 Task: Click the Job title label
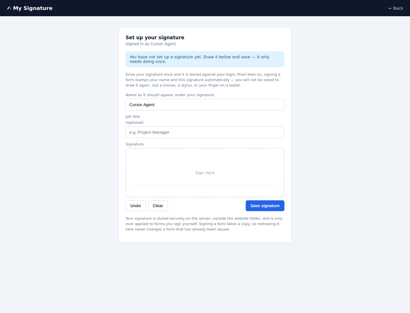(133, 117)
